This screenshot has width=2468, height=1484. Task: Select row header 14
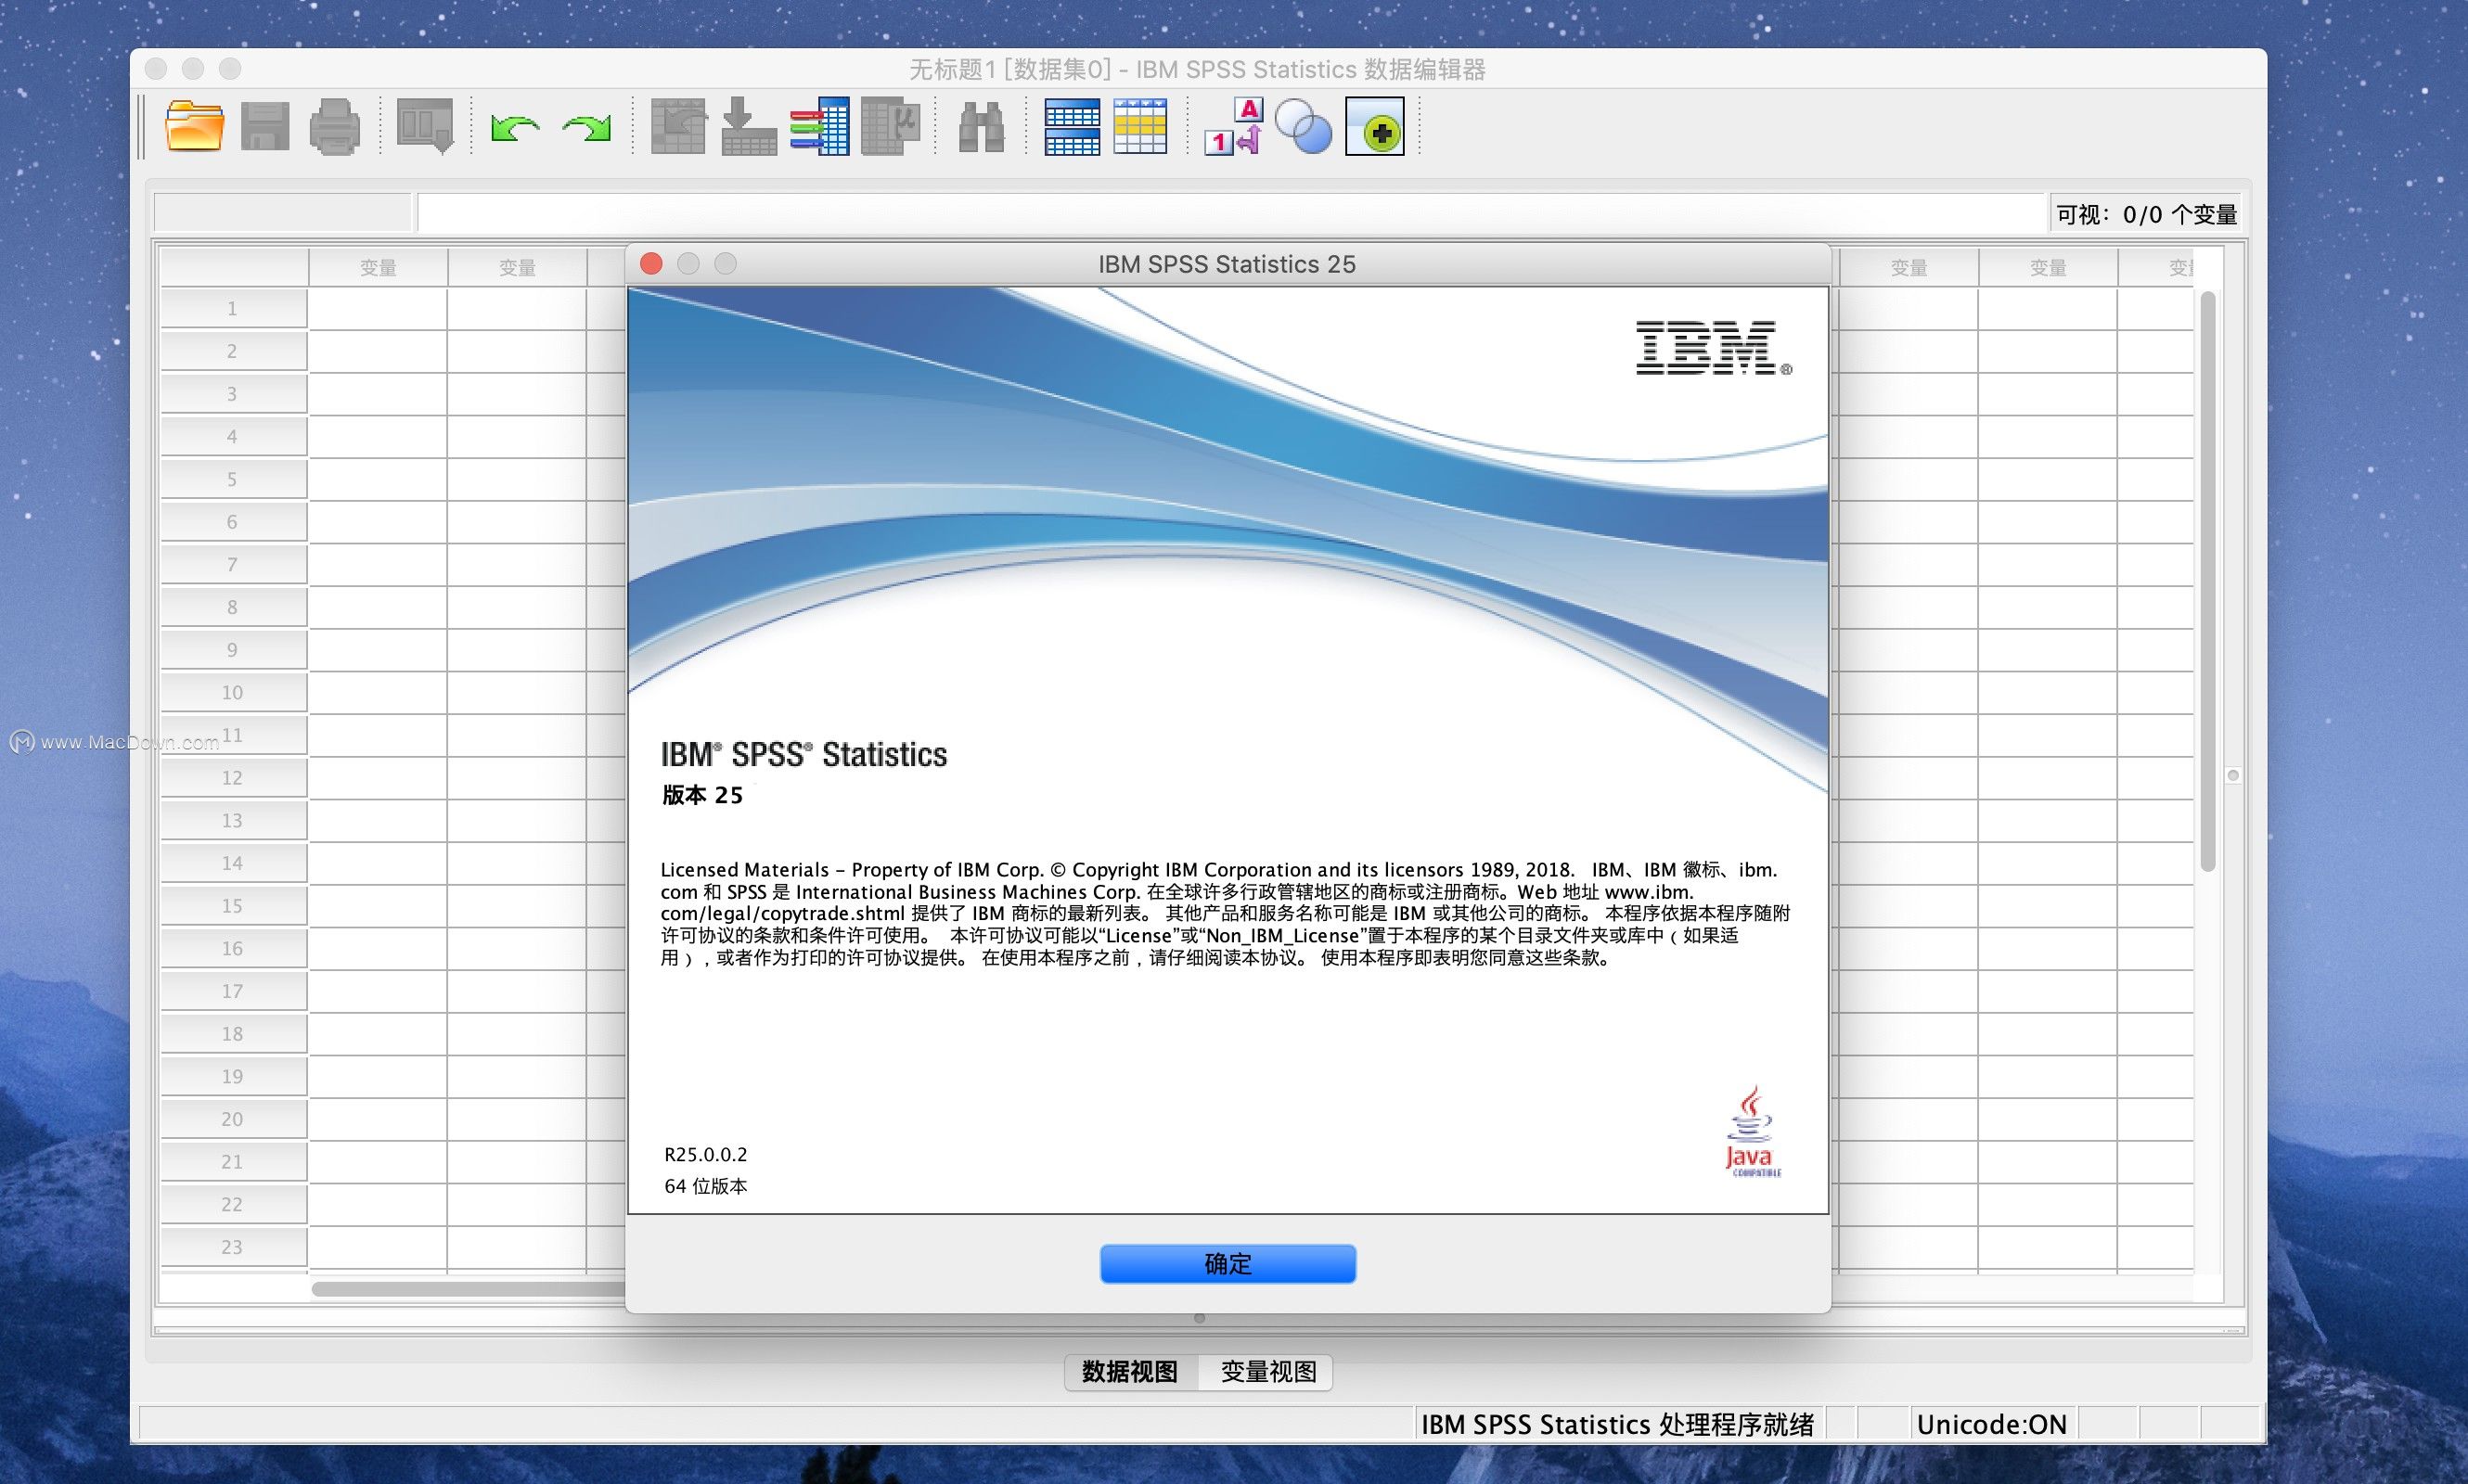[x=233, y=864]
